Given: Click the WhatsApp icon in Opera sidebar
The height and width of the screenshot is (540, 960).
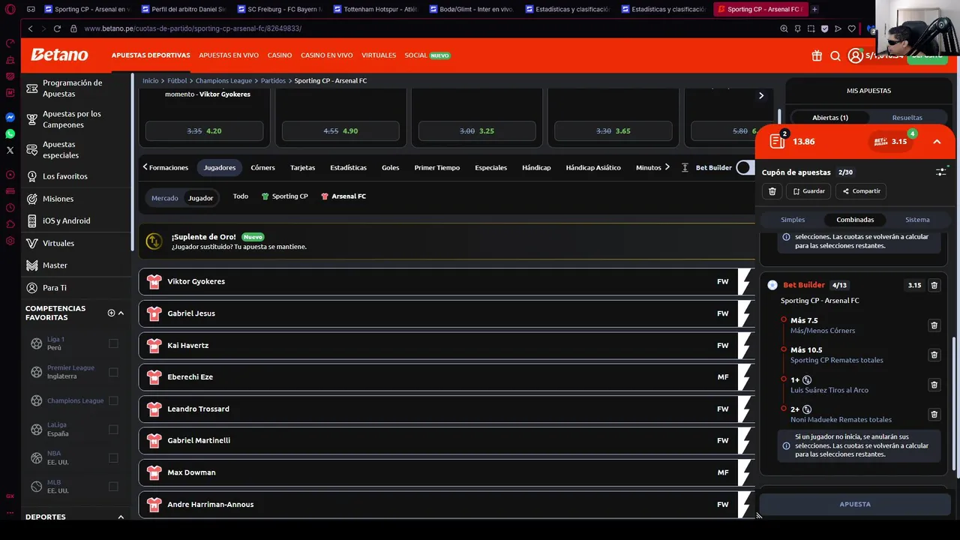Looking at the screenshot, I should [x=10, y=133].
